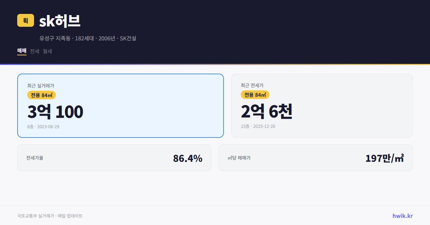Click the 8층 · 2023-06-29 detail text
The image size is (430, 225).
pos(43,126)
